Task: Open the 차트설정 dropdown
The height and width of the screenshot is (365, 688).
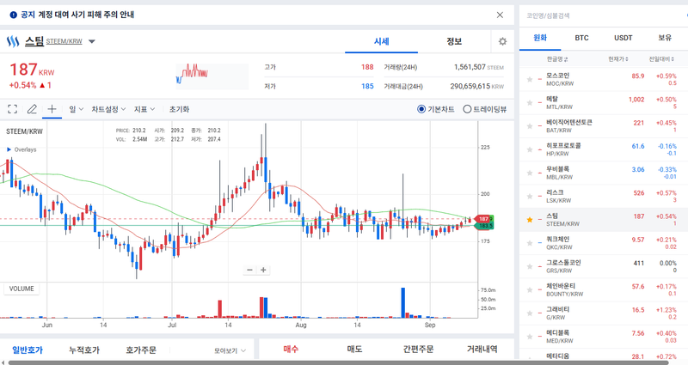Action: (x=108, y=109)
